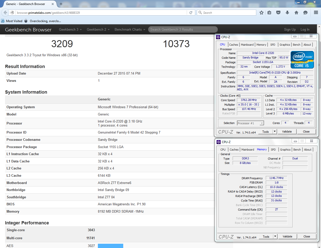Screen dimensions: 321x248
Task: Click Validate button in lower CPU-Z
Action: (x=287, y=236)
